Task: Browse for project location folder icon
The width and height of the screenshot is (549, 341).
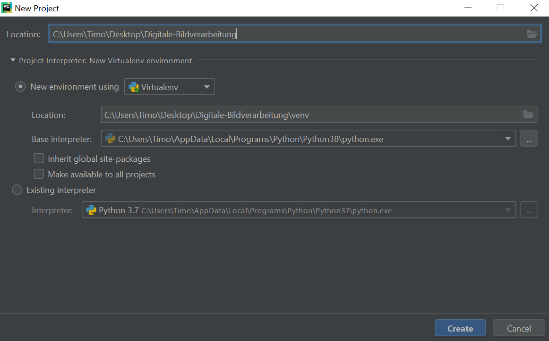Action: click(532, 34)
